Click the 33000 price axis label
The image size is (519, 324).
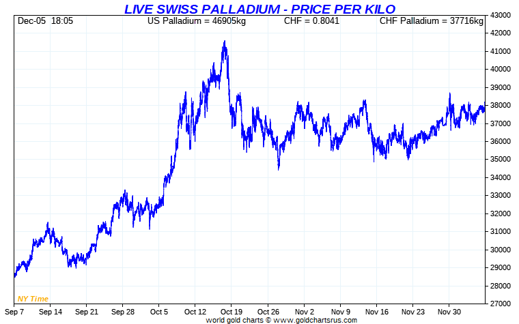(500, 195)
